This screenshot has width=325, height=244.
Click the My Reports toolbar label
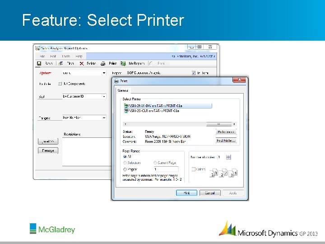137,64
